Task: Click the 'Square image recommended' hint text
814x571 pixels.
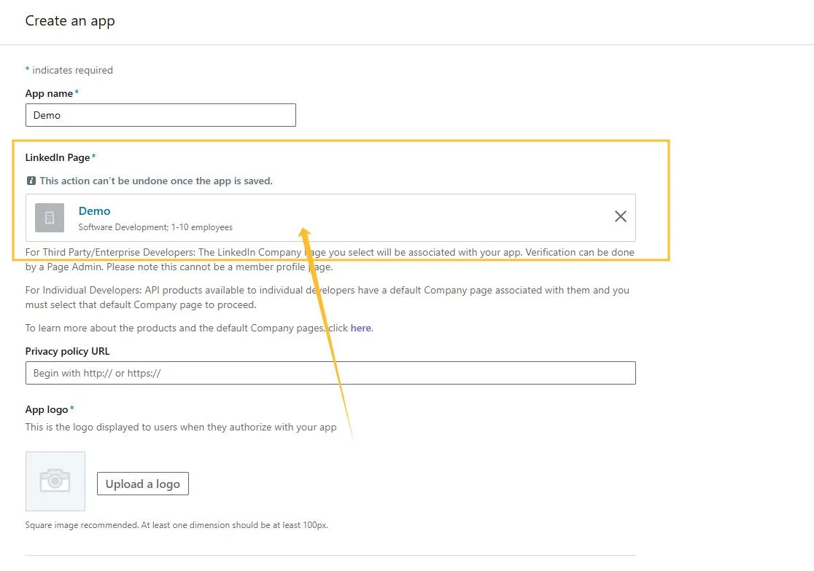Action: coord(182,525)
